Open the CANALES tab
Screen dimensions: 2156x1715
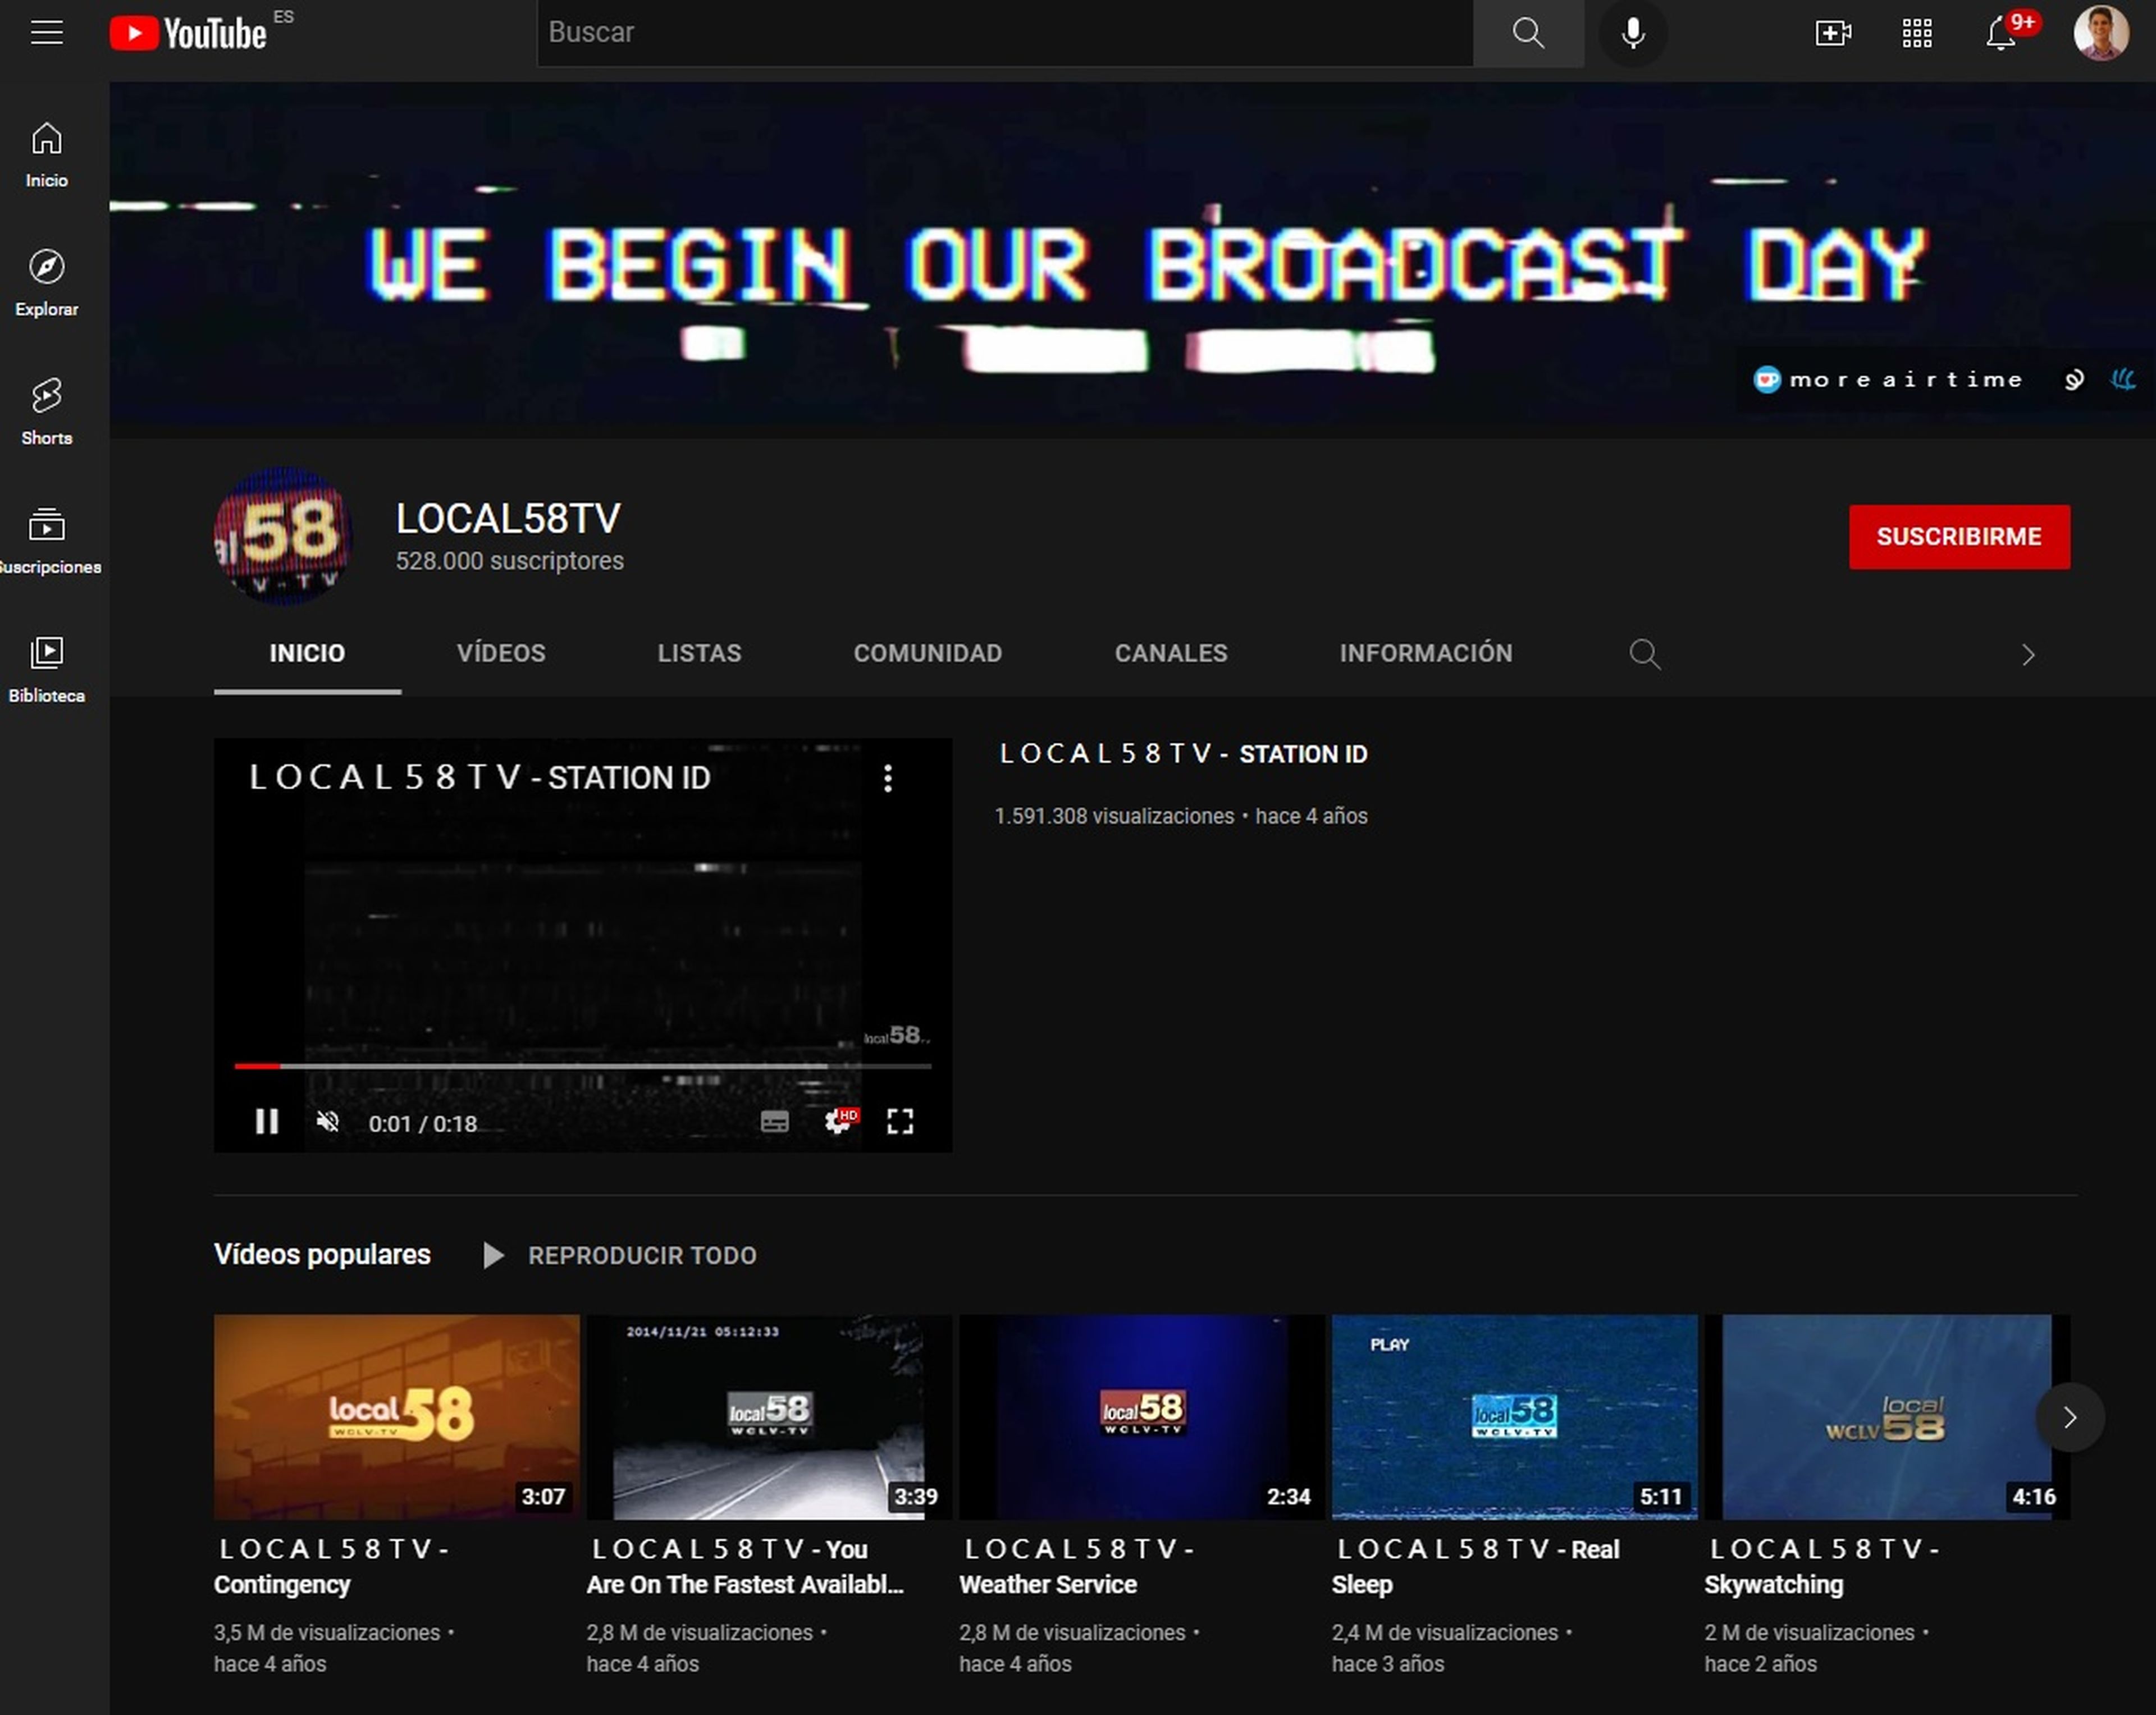click(x=1170, y=654)
